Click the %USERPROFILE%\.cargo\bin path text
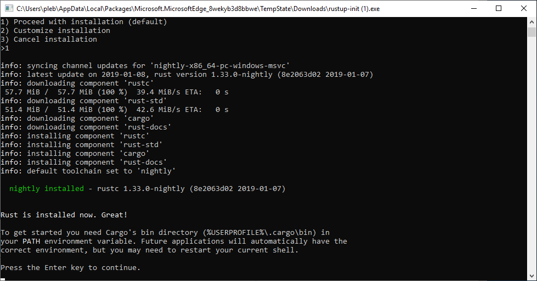This screenshot has width=537, height=281. pos(259,232)
